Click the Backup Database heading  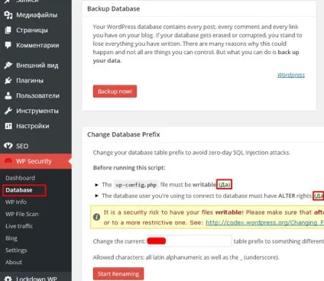coord(113,8)
